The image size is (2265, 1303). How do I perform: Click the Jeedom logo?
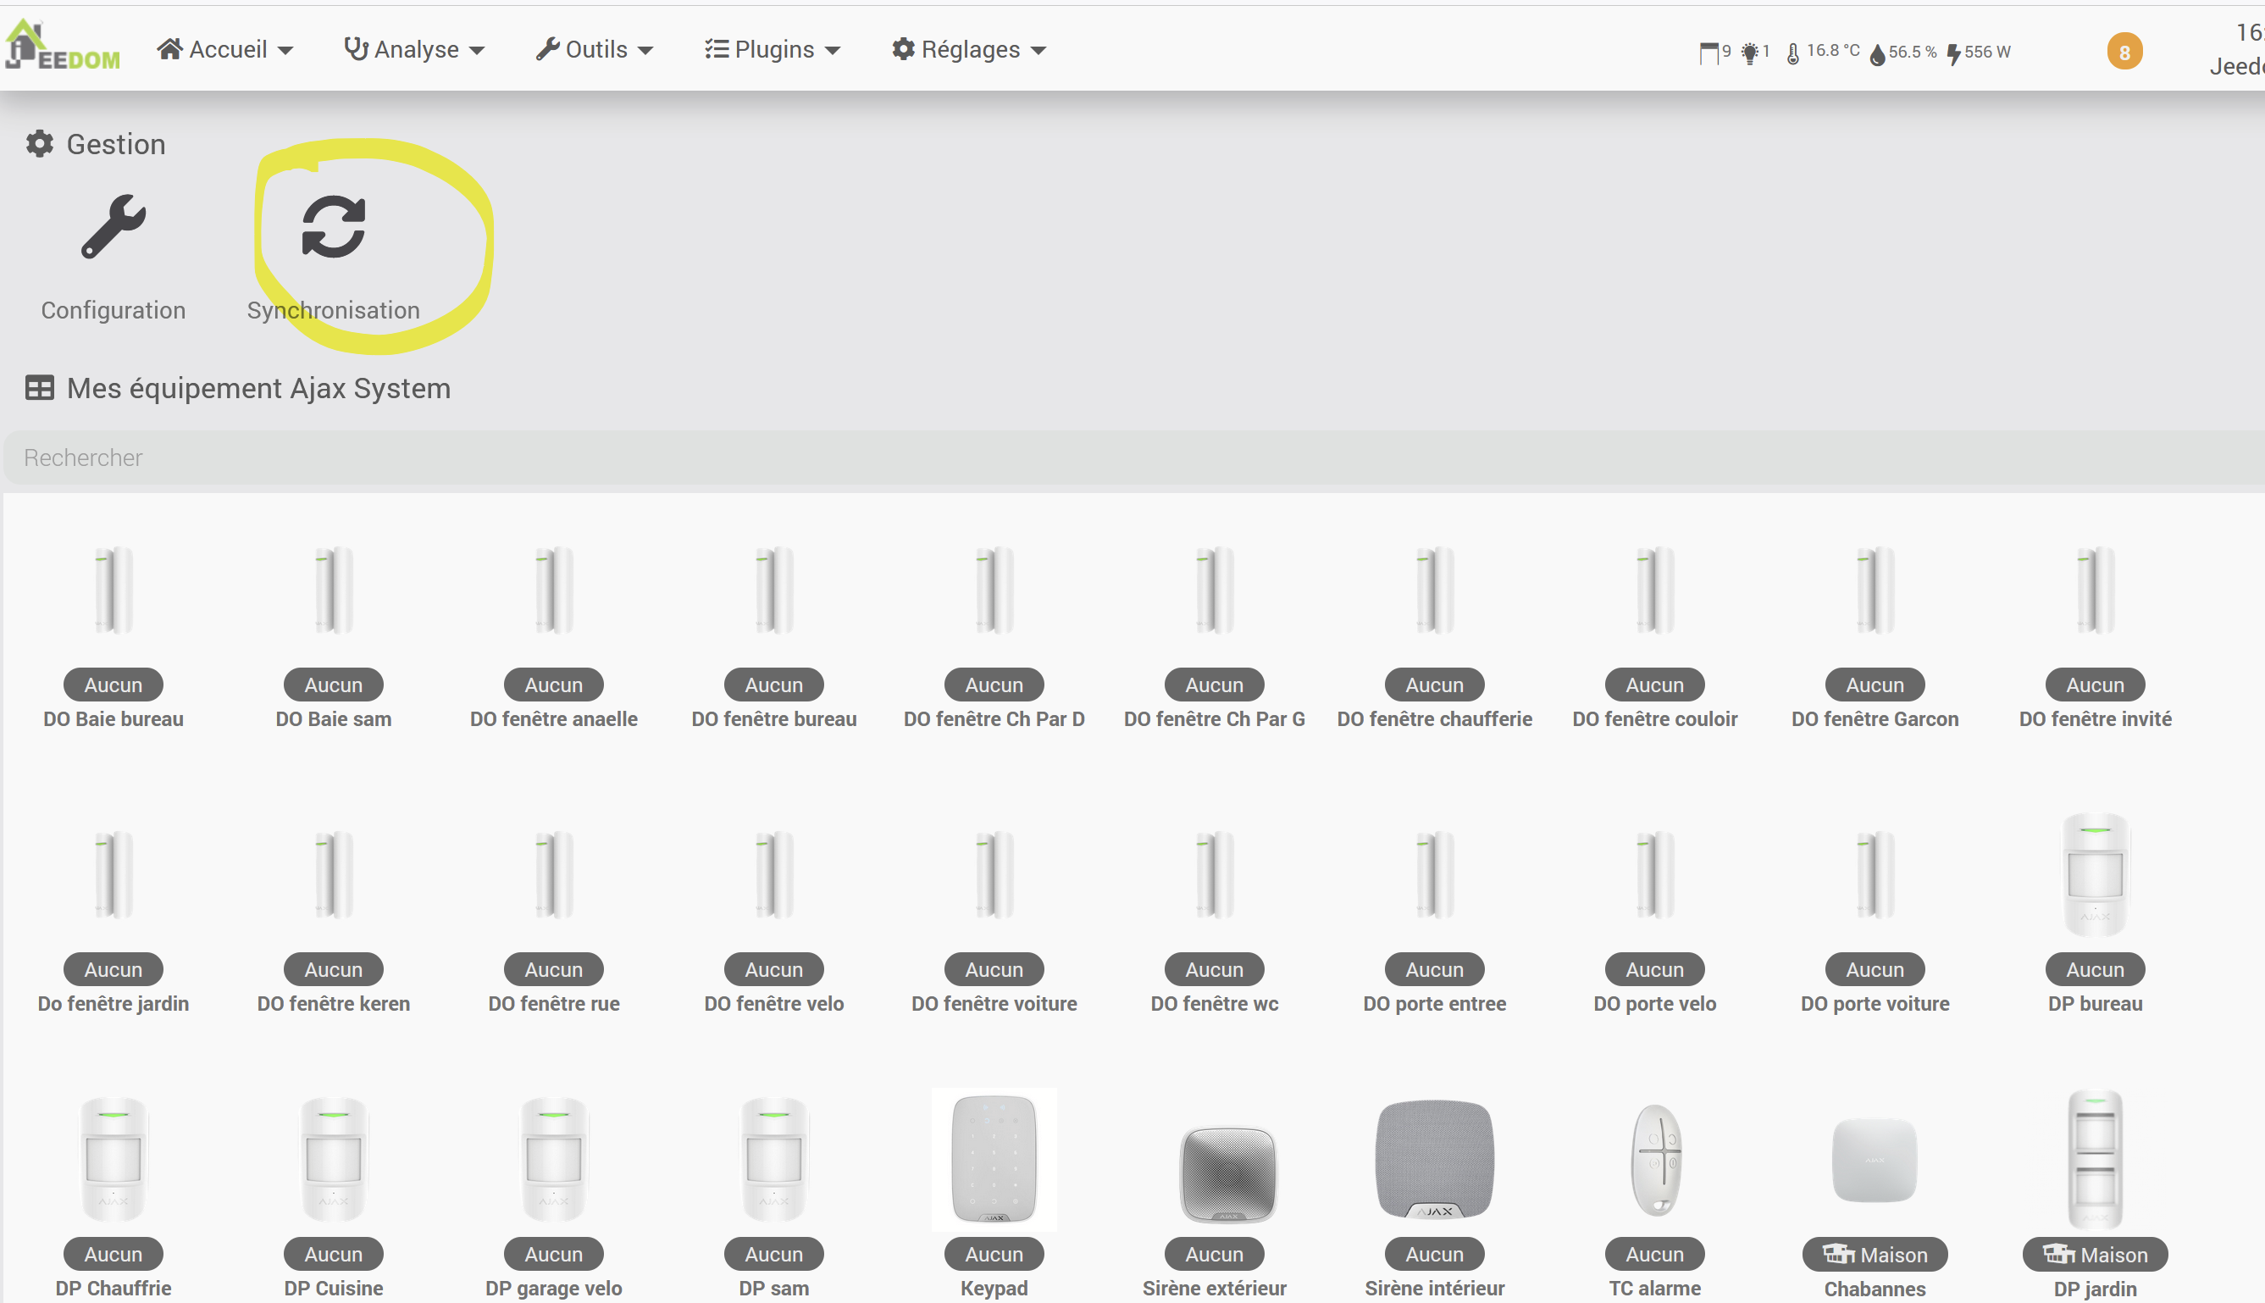coord(63,47)
